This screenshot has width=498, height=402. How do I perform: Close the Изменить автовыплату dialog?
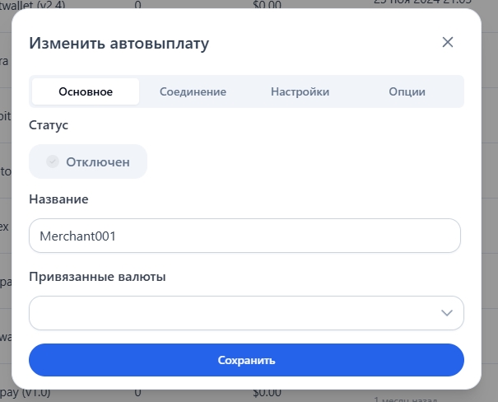pyautogui.click(x=448, y=43)
